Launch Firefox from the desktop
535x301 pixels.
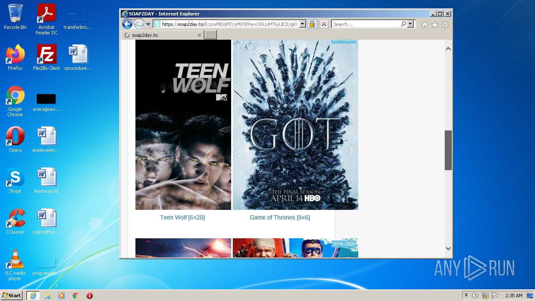[x=15, y=58]
